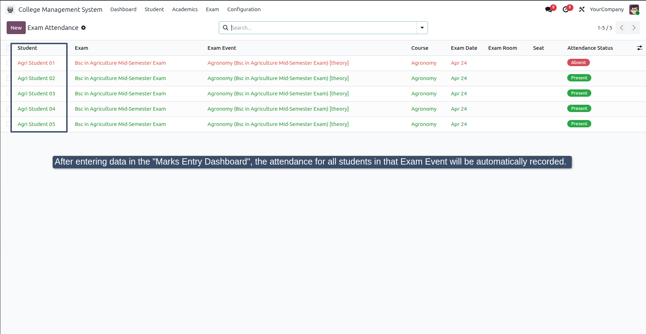Sort by the Seat column header
Viewport: 646px width, 334px height.
pos(538,48)
